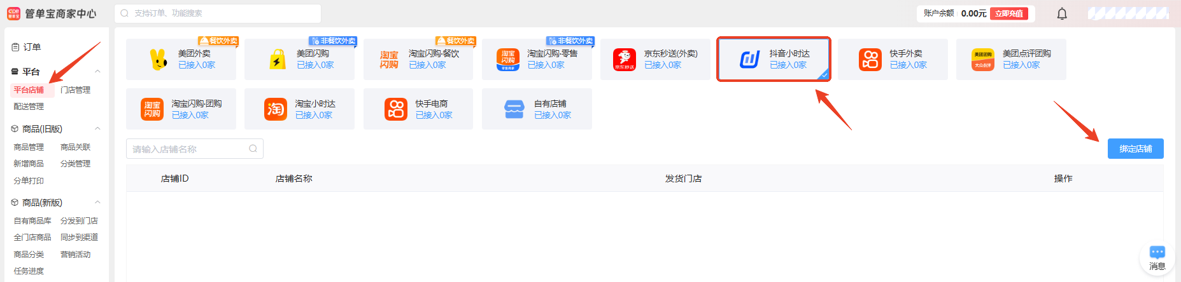This screenshot has height=282, width=1181.
Task: Click the 发货门店 column header
Action: pos(683,178)
